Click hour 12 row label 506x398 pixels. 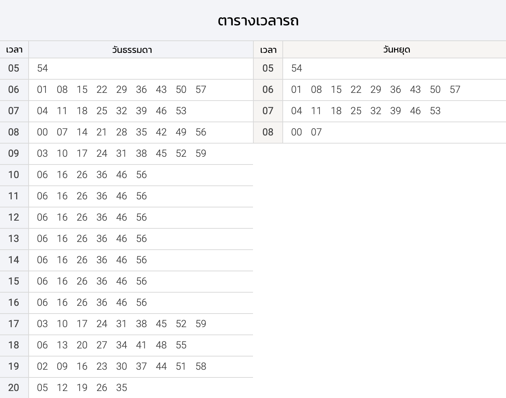pos(14,217)
